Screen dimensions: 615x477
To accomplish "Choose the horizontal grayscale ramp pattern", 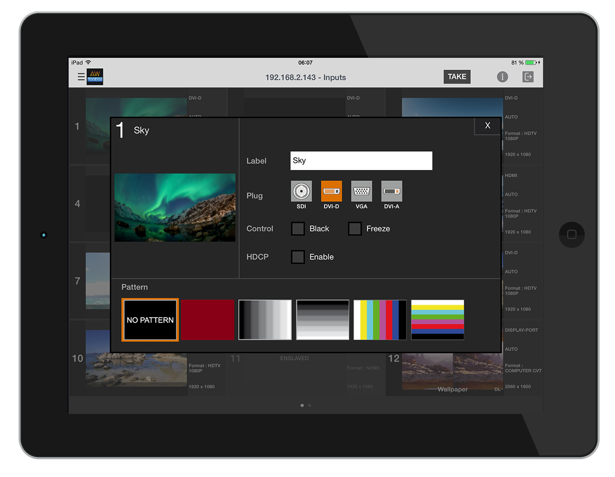I will pyautogui.click(x=265, y=320).
